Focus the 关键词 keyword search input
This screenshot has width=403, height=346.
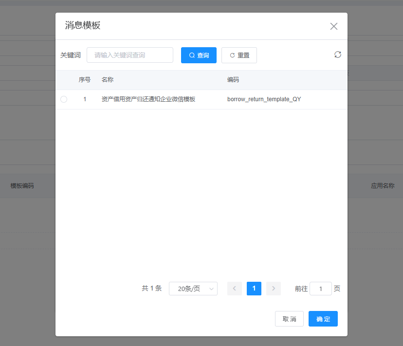130,55
